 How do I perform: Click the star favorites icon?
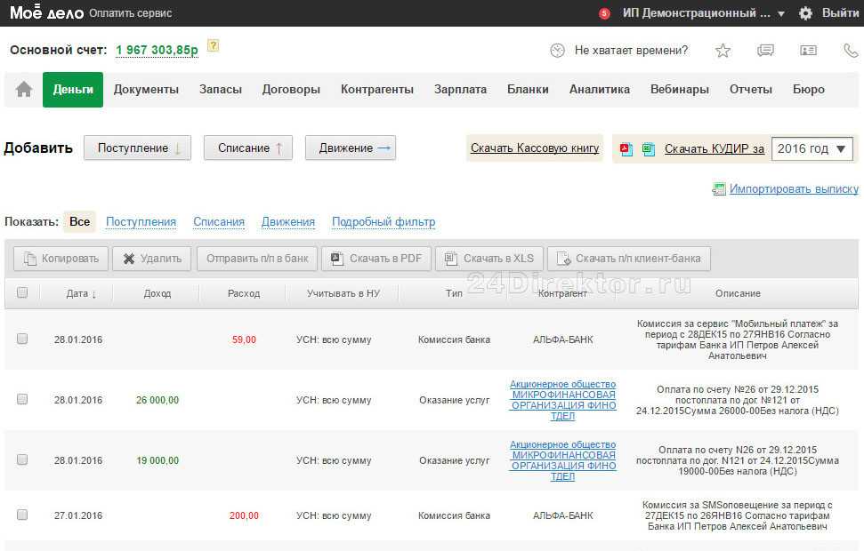pos(723,51)
